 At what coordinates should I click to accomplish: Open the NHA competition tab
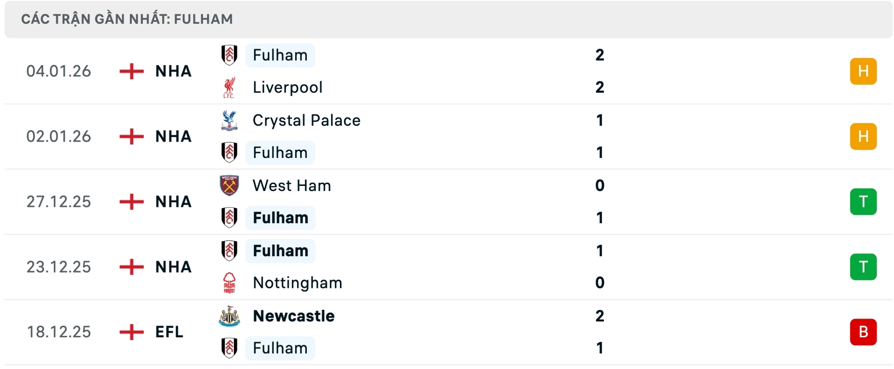point(173,71)
